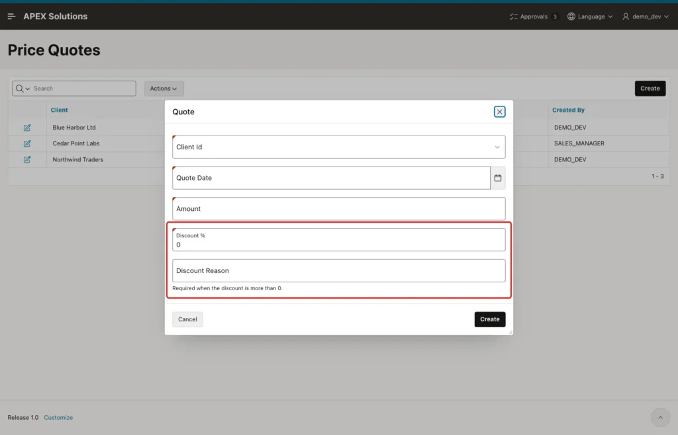Expand the Actions menu

[164, 89]
